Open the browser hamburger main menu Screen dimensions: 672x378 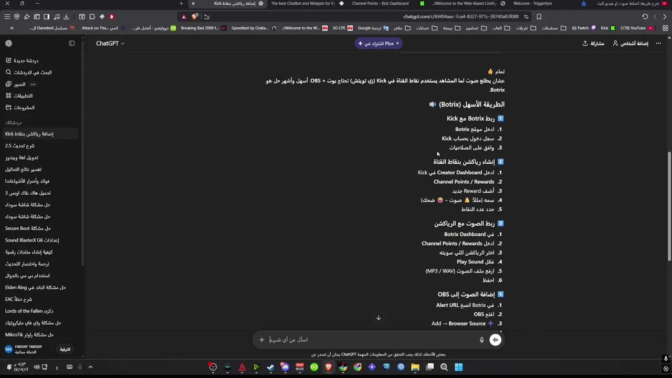pos(7,17)
